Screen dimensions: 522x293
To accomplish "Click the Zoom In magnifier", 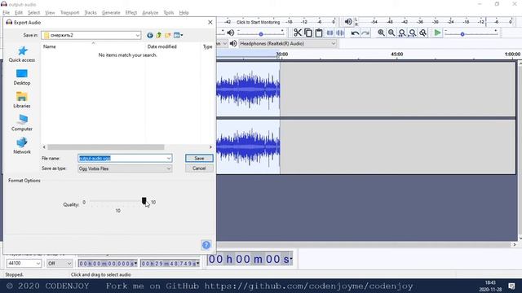I will coord(381,33).
